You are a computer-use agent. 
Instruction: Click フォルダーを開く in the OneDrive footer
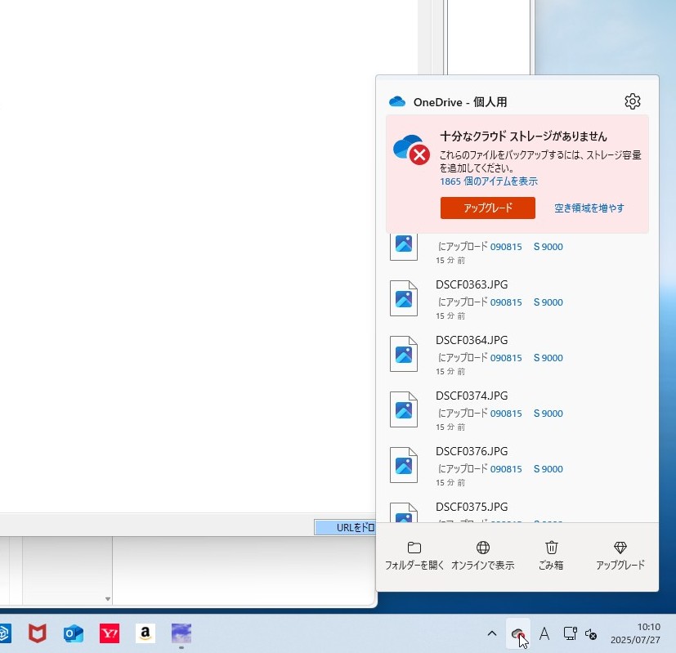(x=414, y=556)
